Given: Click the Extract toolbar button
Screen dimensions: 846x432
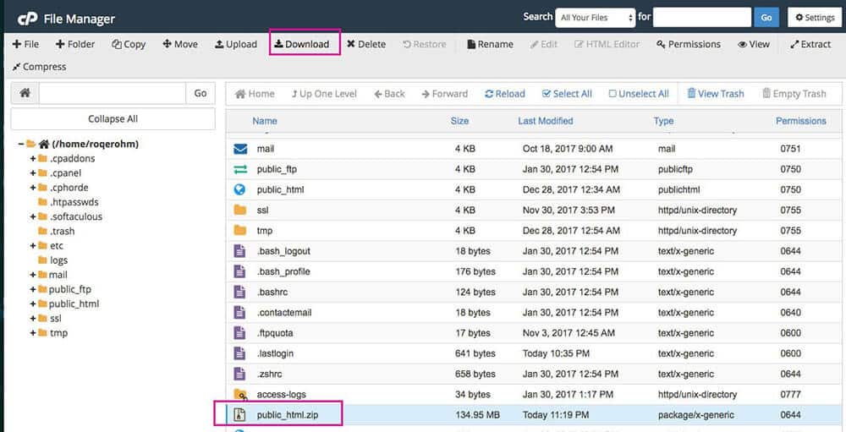Looking at the screenshot, I should 810,44.
